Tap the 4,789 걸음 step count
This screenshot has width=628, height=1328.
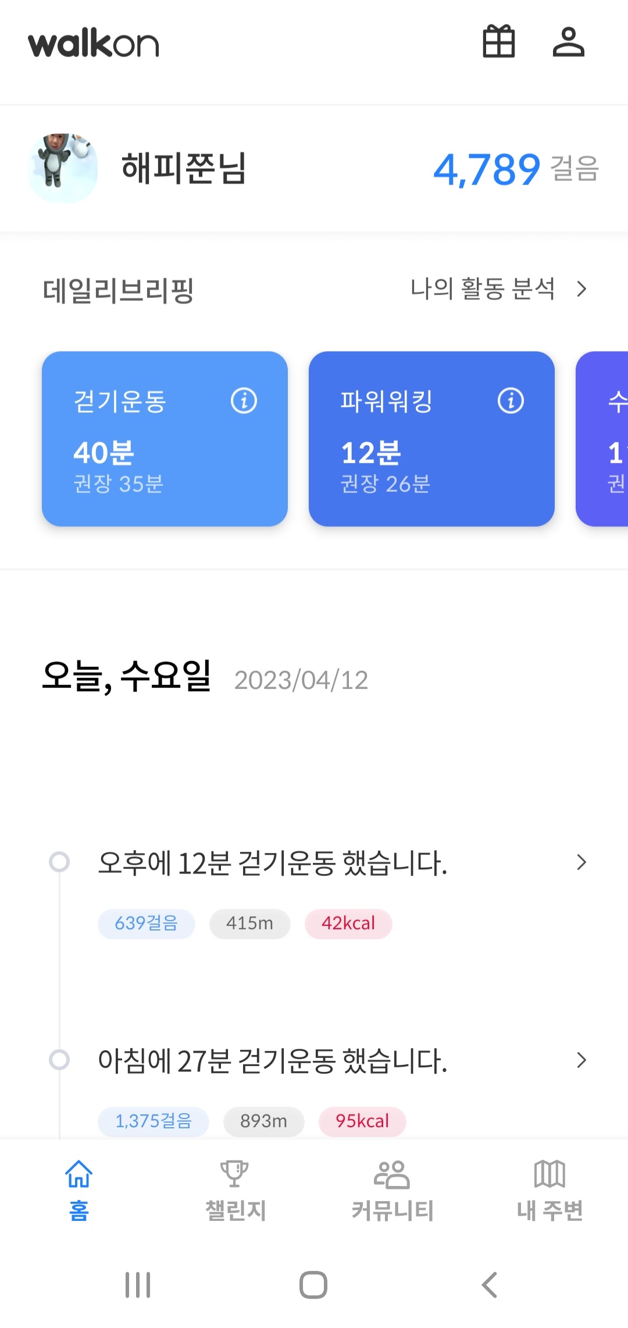click(x=515, y=169)
